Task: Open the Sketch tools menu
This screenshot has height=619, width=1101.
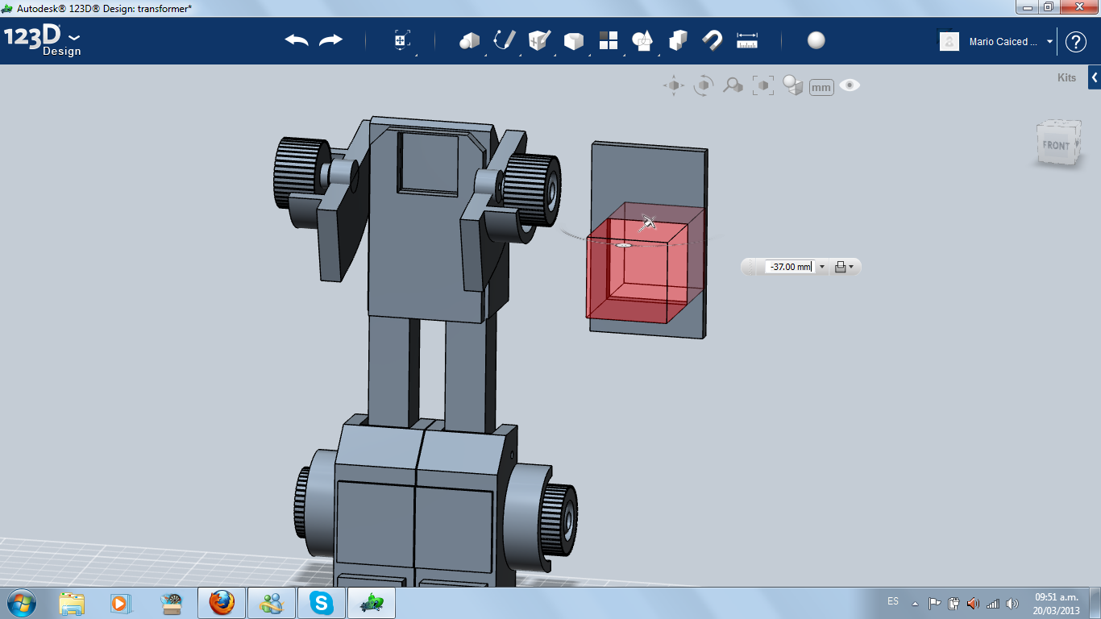Action: click(x=505, y=40)
